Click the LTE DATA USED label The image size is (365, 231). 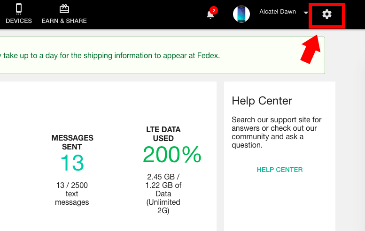pos(163,134)
